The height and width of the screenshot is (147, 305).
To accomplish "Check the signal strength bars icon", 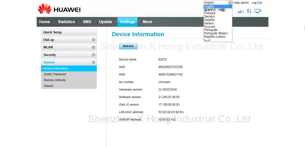I will pyautogui.click(x=241, y=11).
